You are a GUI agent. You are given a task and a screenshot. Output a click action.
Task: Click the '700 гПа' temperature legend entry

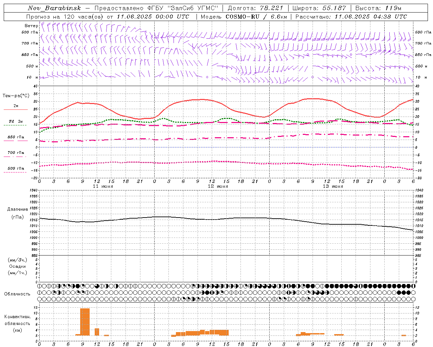16,153
